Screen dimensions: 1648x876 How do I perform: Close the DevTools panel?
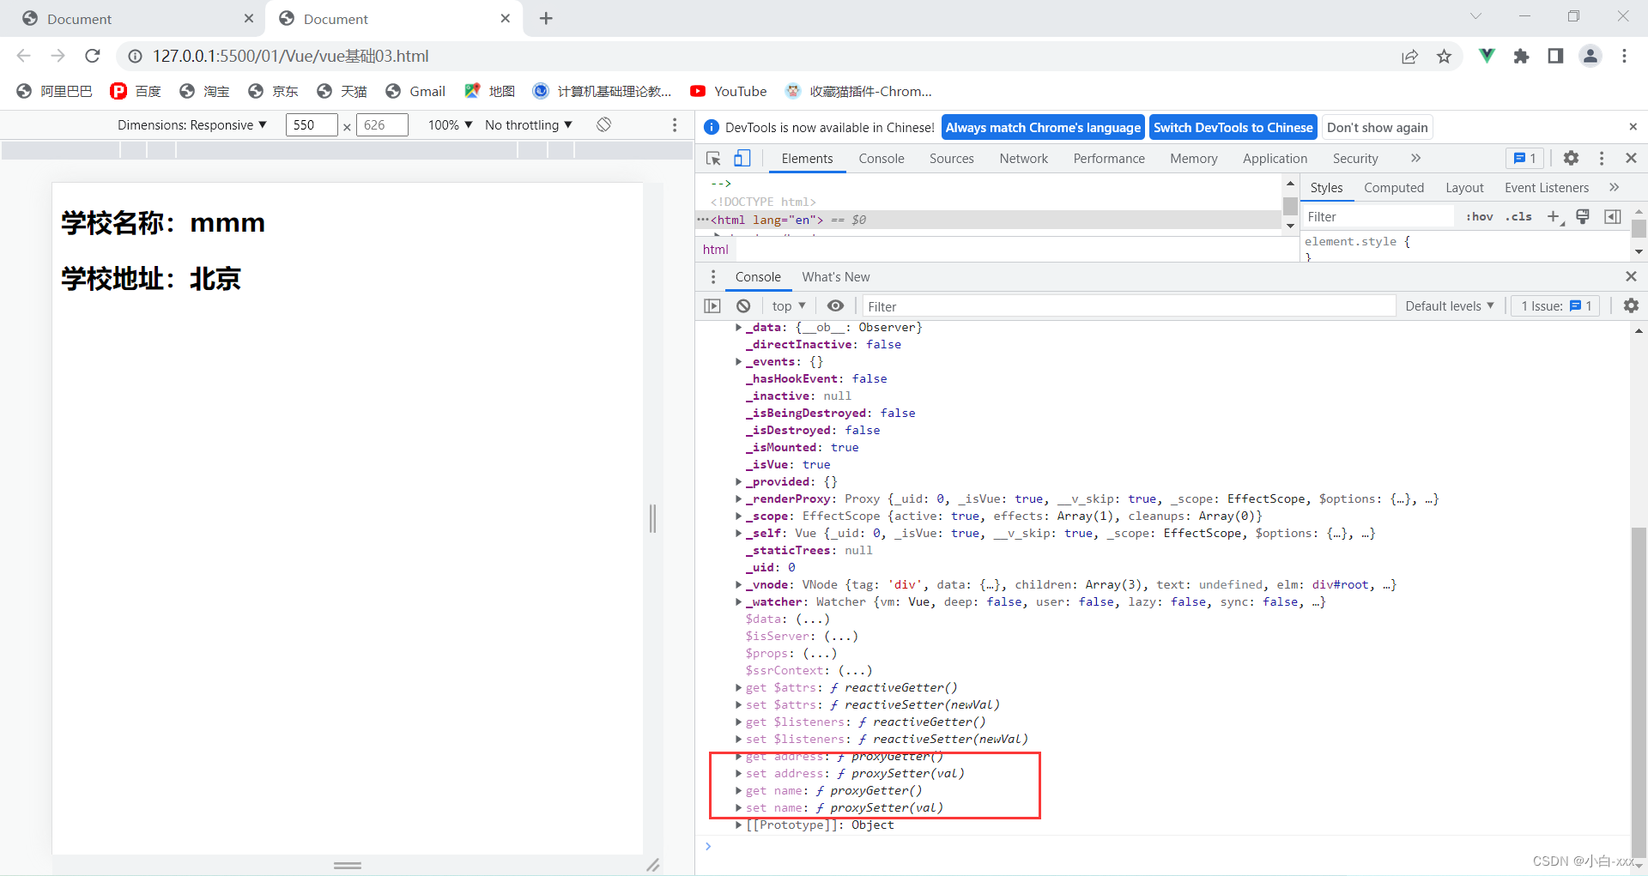1631,158
